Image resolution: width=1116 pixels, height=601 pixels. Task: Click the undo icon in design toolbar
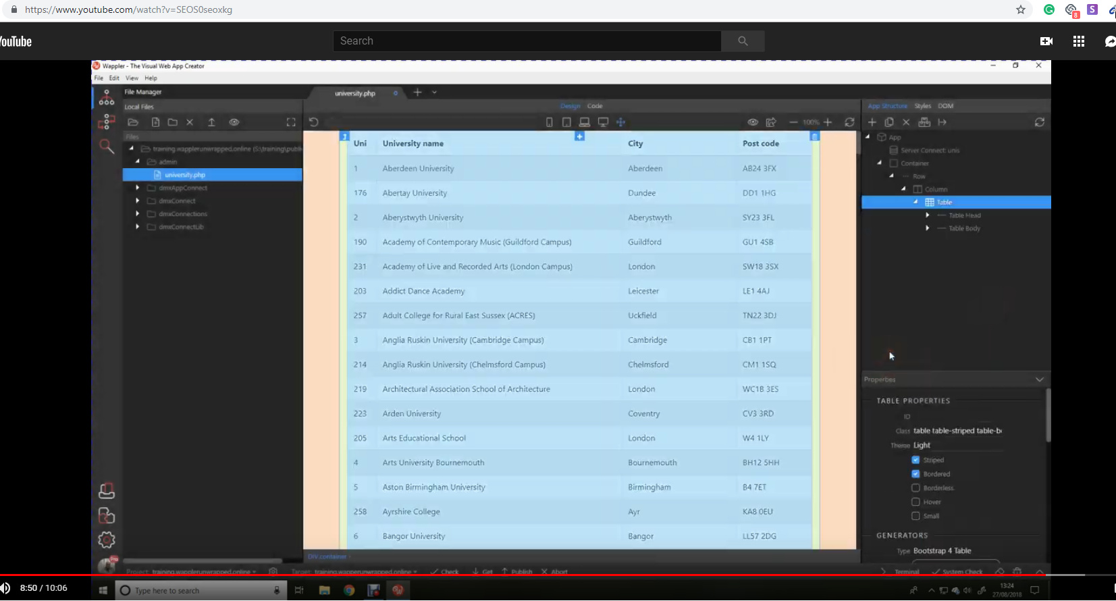point(313,122)
